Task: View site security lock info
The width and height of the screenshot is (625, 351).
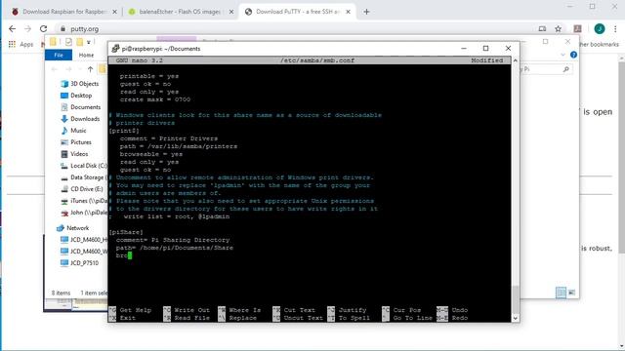Action: pyautogui.click(x=62, y=28)
